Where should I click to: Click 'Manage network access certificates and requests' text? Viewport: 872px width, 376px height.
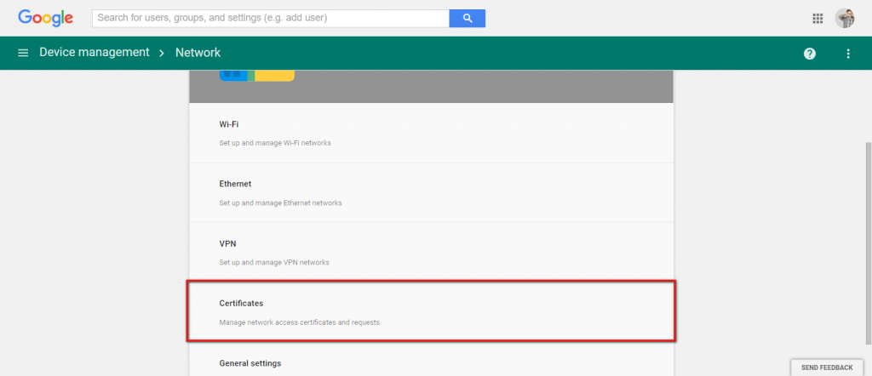pos(299,322)
